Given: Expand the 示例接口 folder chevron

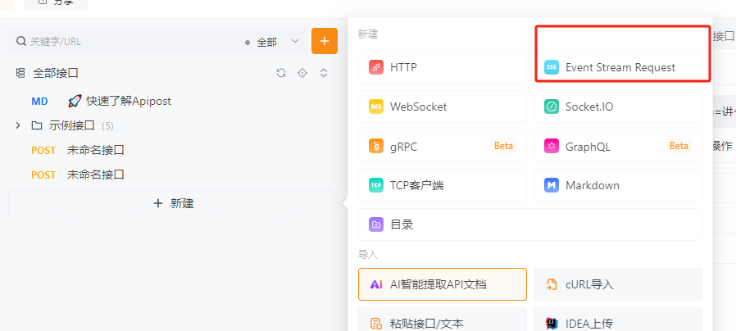Looking at the screenshot, I should tap(18, 125).
